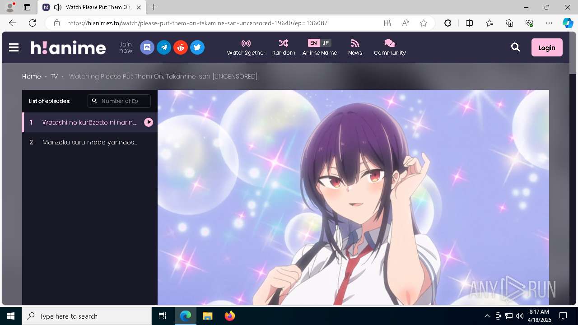Open Tab actions menu
The width and height of the screenshot is (578, 325).
pyautogui.click(x=27, y=7)
